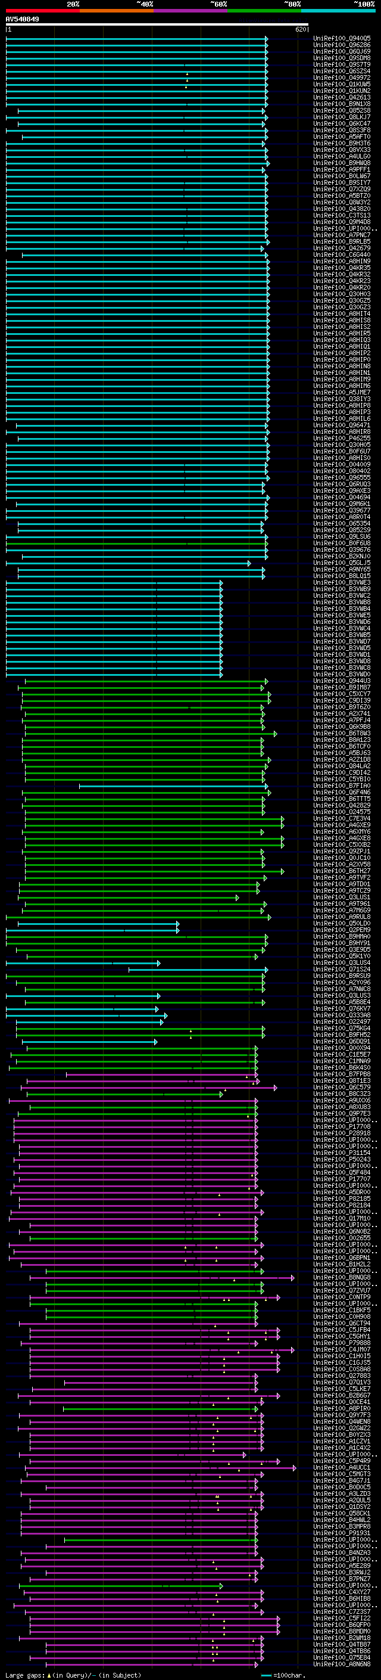Viewport: 381px width, 1680px height.
Task: Click the scale end value 620
Action: (300, 29)
